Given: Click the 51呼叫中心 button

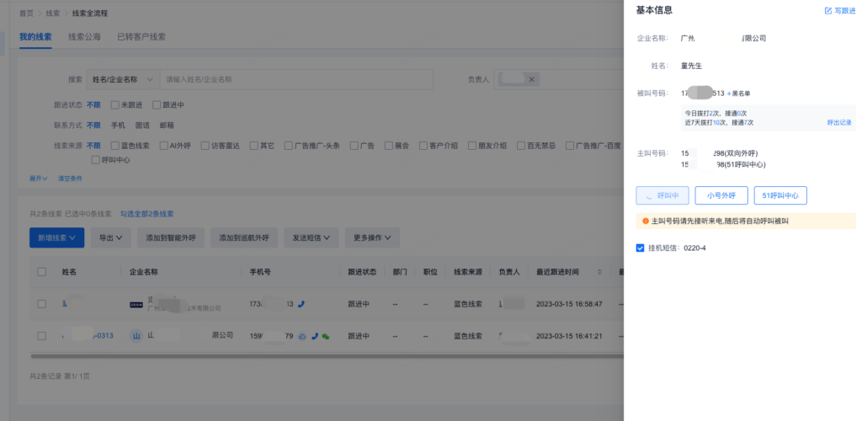Looking at the screenshot, I should click(780, 195).
